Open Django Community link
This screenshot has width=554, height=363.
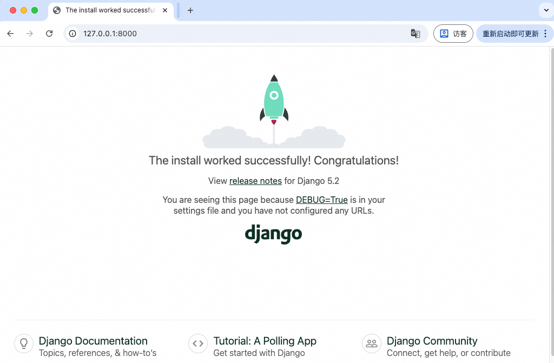[432, 341]
